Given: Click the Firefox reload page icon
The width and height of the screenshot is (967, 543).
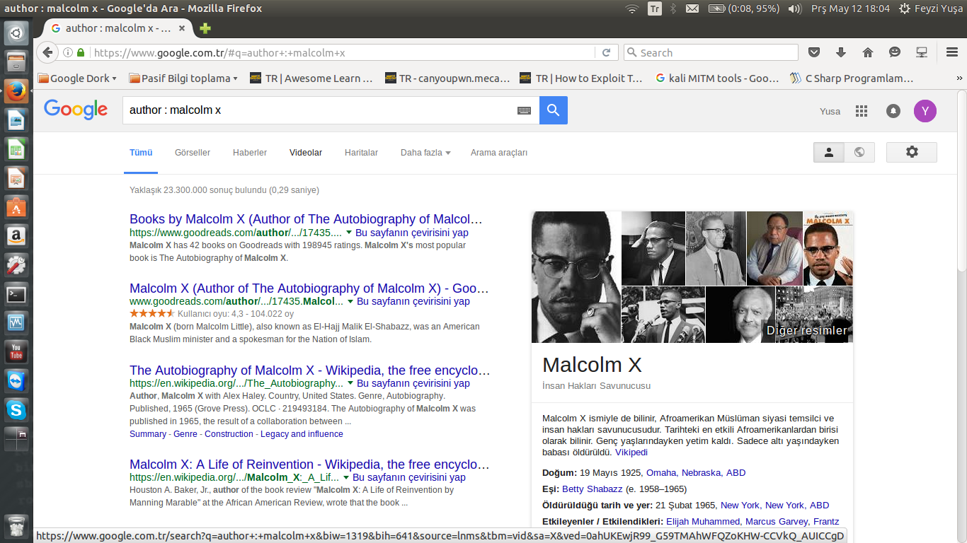Looking at the screenshot, I should 606,52.
